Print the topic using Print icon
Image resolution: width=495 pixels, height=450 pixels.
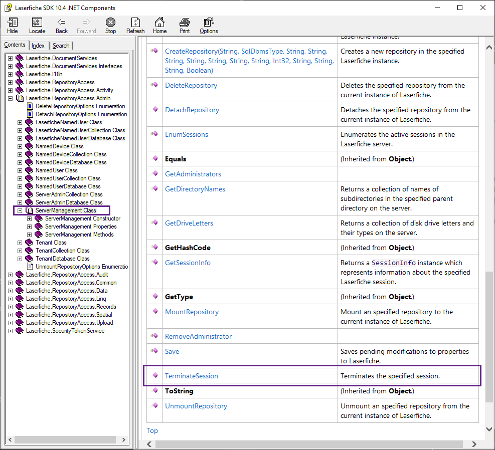coord(185,23)
